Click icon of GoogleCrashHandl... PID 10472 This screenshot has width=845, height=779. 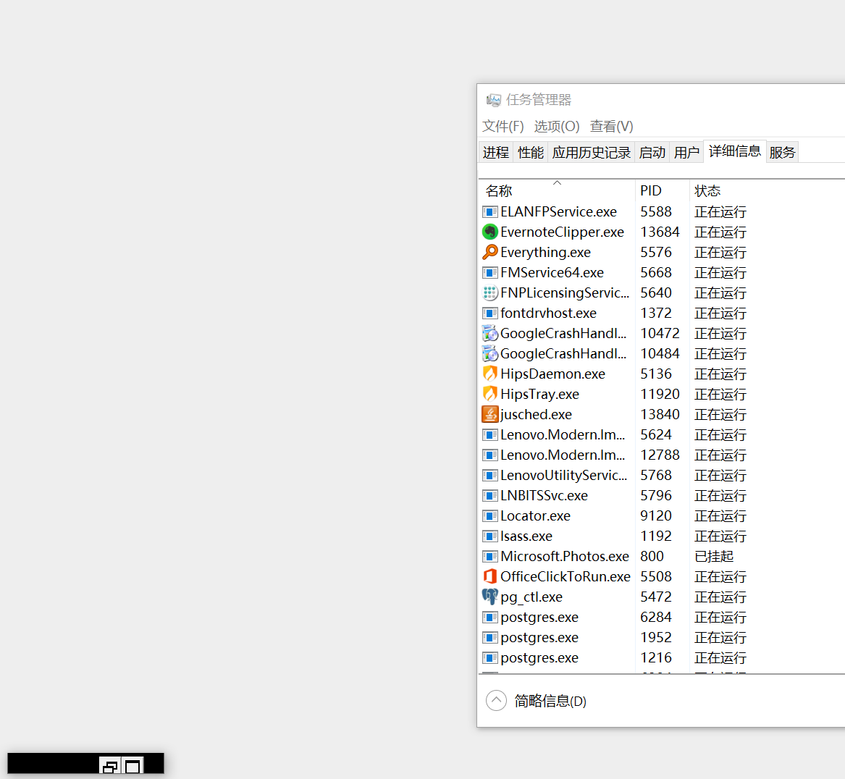tap(490, 334)
